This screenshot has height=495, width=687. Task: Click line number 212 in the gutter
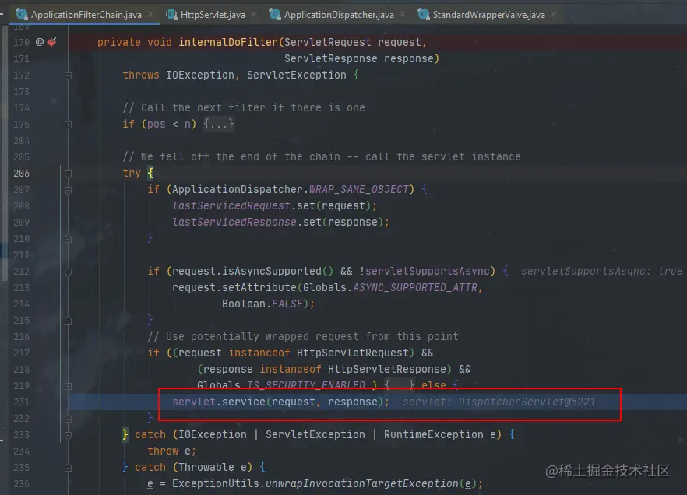pos(22,272)
